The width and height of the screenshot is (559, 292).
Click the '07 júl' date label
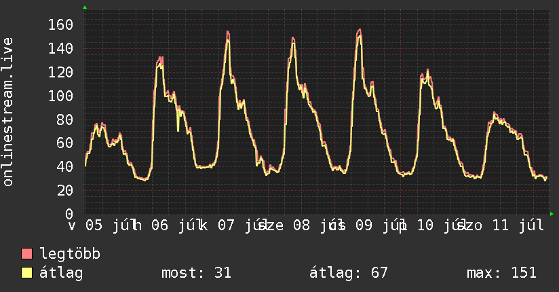point(244,225)
